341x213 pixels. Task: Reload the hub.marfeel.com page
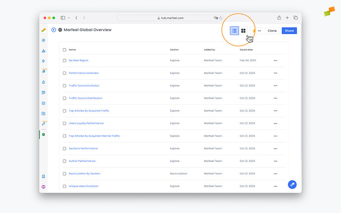coord(220,18)
